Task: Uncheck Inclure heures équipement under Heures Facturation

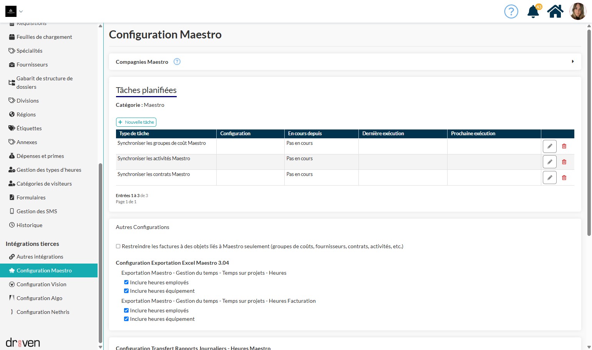Action: (x=126, y=319)
